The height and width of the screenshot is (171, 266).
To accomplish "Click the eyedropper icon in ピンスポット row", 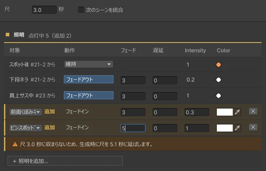I will coord(237,128).
